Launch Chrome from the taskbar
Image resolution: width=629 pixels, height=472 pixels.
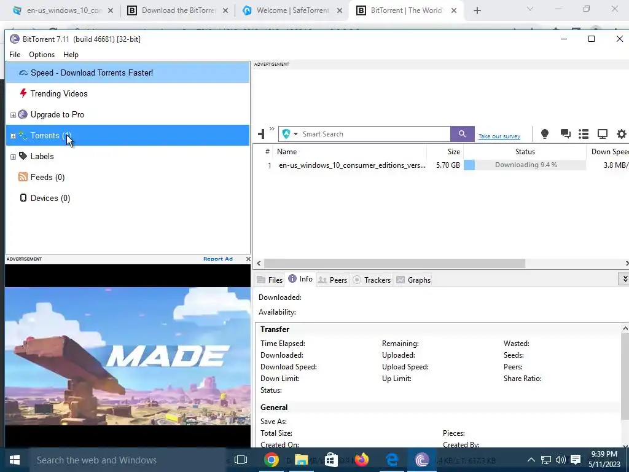[271, 460]
